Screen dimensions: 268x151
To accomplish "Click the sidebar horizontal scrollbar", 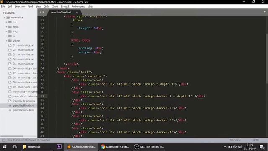I will point(12,136).
